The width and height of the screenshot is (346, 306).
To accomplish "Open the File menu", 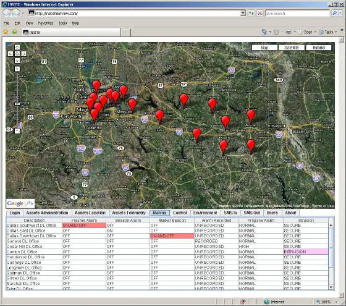I will (6, 23).
